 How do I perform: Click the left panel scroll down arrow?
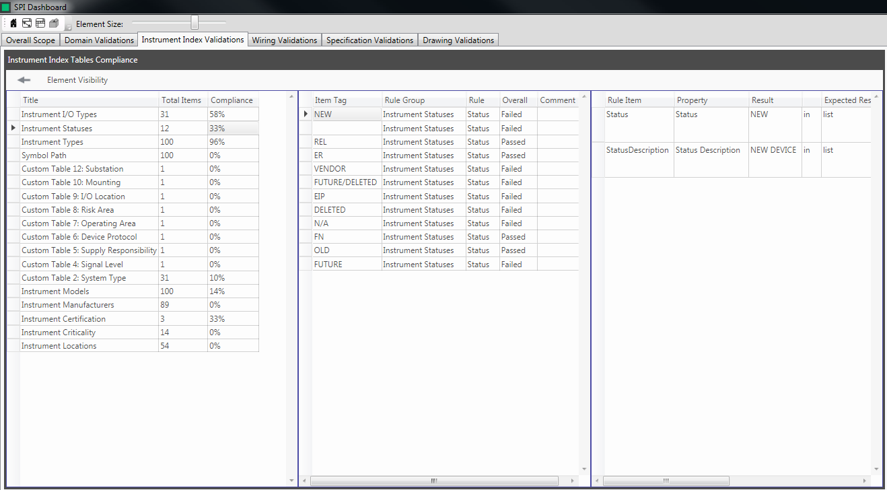291,481
